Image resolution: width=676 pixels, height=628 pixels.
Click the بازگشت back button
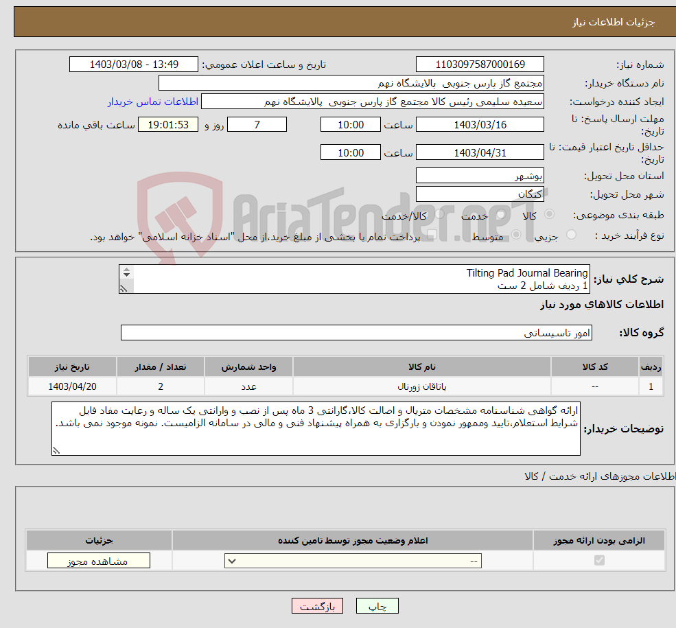coord(317,606)
